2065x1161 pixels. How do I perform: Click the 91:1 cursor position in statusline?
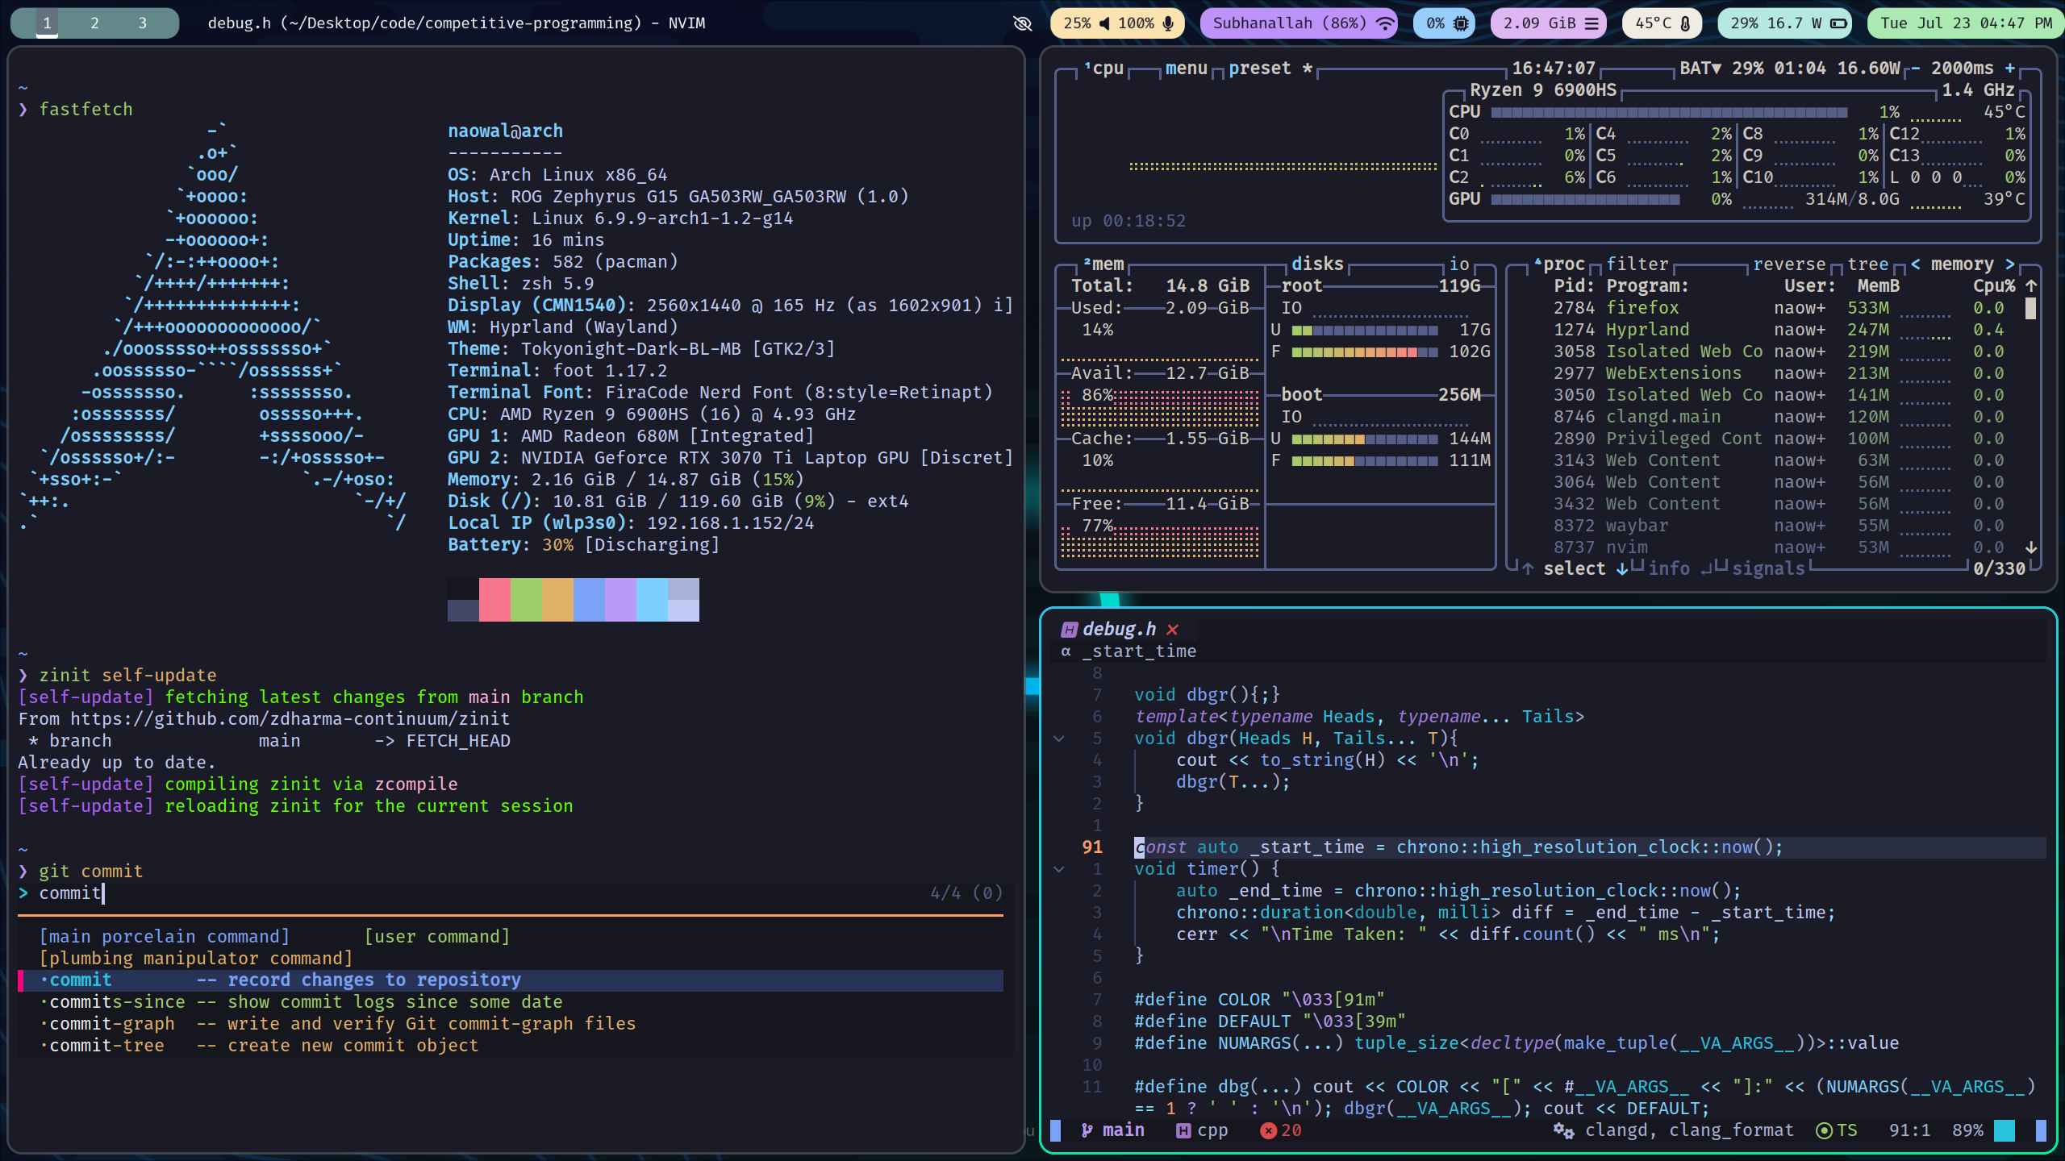(x=1909, y=1130)
